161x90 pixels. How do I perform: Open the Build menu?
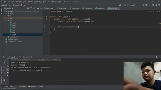pos(36,2)
